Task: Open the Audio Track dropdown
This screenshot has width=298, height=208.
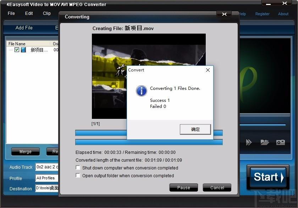Action: coord(47,167)
